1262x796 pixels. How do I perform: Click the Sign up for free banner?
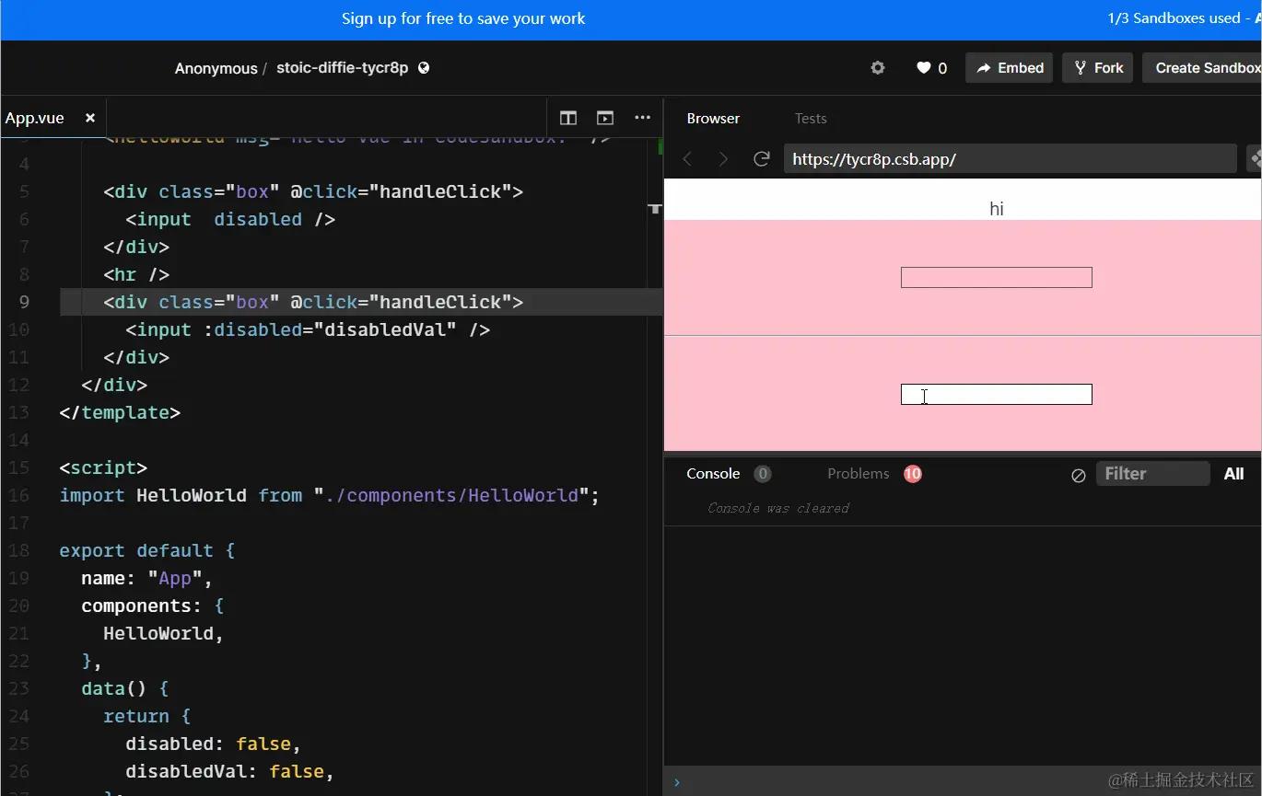(x=463, y=18)
